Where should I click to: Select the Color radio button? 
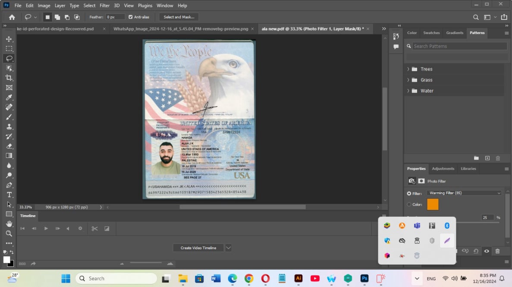point(409,204)
